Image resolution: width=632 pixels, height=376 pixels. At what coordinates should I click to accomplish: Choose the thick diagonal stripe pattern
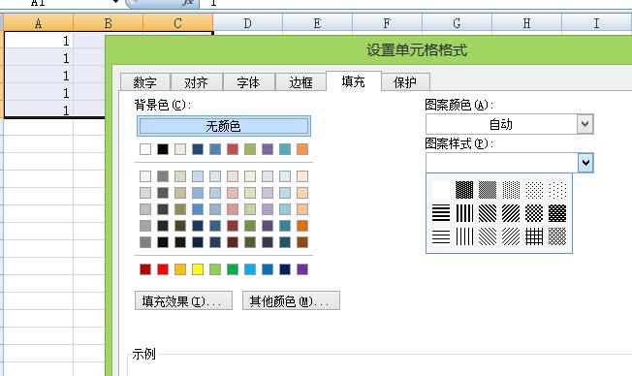point(511,213)
